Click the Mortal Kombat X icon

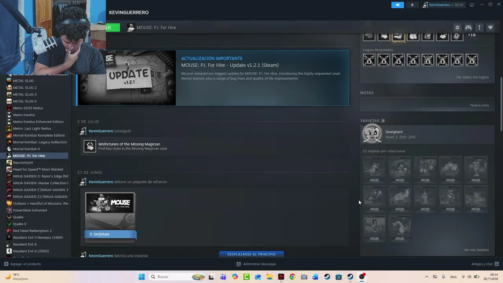pos(9,149)
